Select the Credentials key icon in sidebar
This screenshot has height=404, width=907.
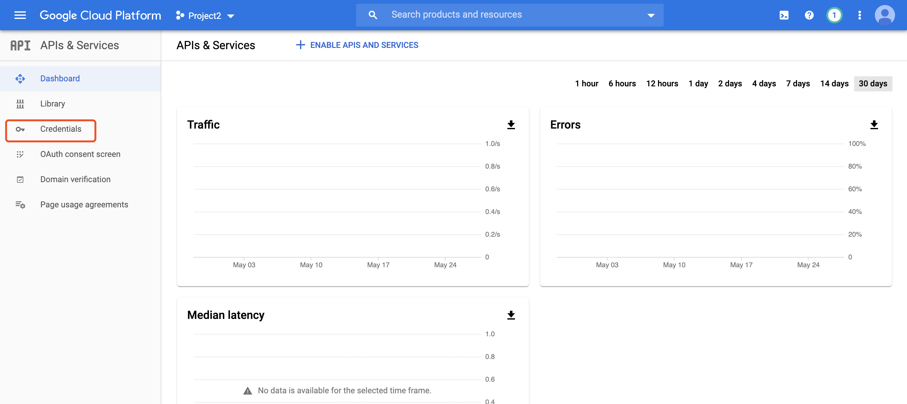[20, 129]
